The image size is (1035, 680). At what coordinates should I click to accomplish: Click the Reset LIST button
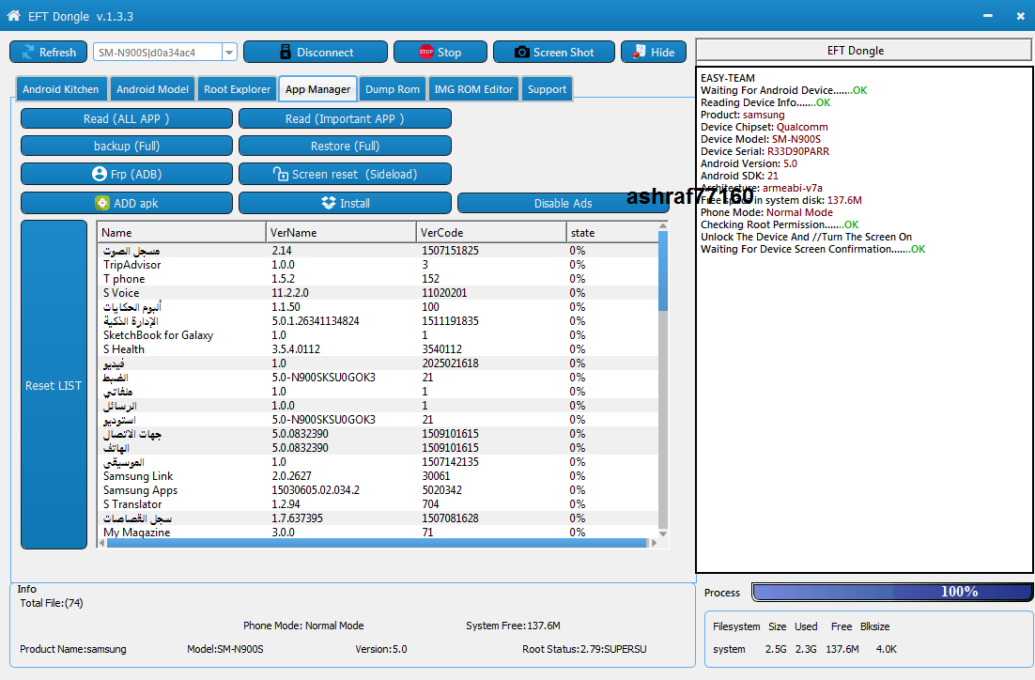point(54,385)
